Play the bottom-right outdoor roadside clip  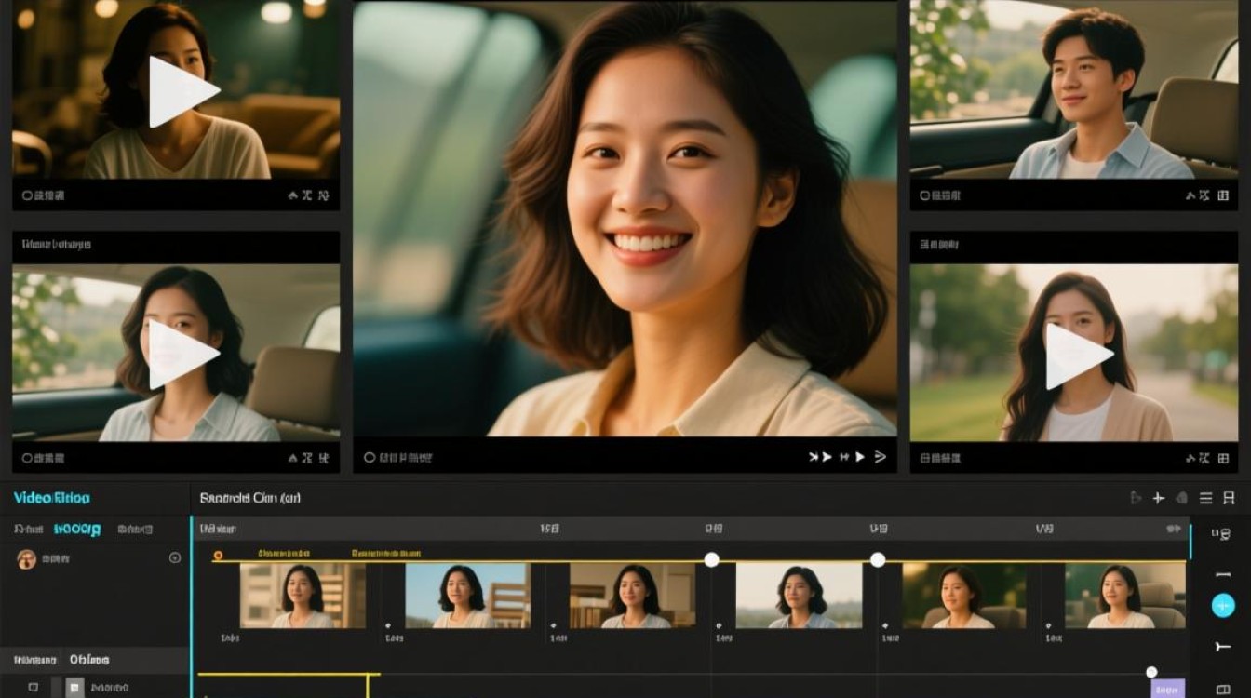point(1078,356)
